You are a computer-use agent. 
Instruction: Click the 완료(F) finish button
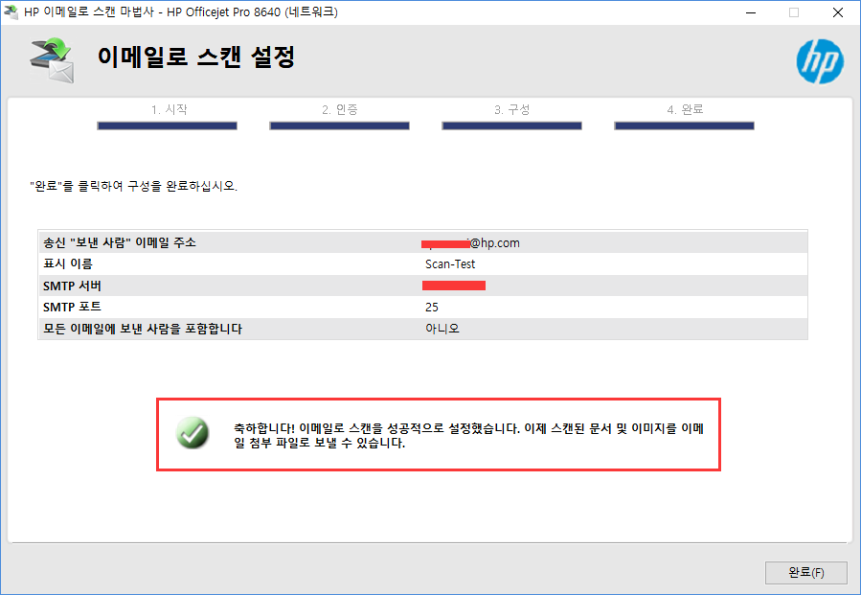pyautogui.click(x=805, y=572)
